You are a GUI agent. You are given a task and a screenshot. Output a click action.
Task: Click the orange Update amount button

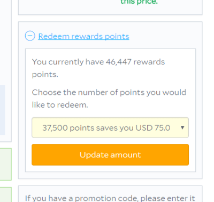coord(110,155)
